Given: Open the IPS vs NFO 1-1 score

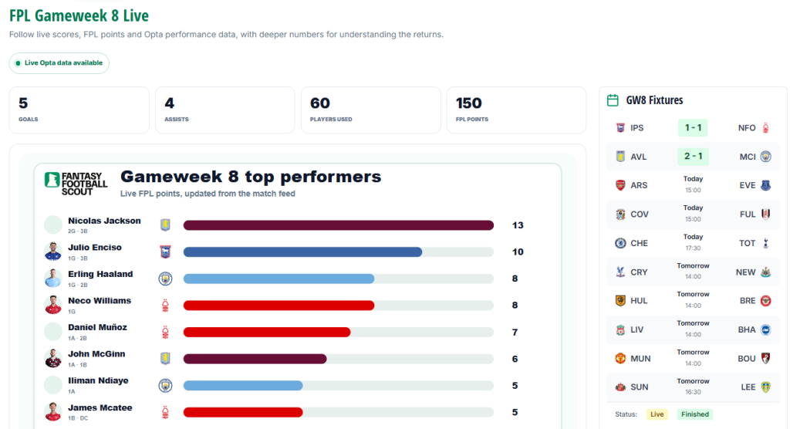Looking at the screenshot, I should click(x=693, y=128).
